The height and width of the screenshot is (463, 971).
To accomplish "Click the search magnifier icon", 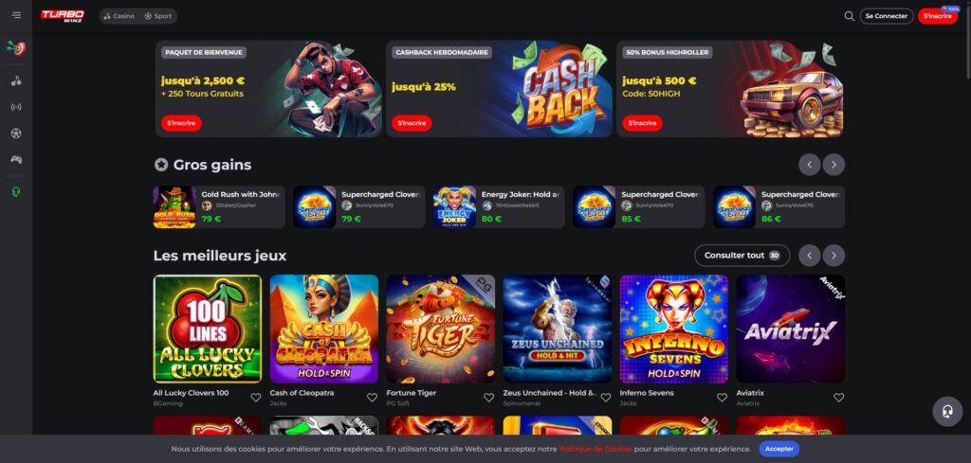I will pos(849,16).
